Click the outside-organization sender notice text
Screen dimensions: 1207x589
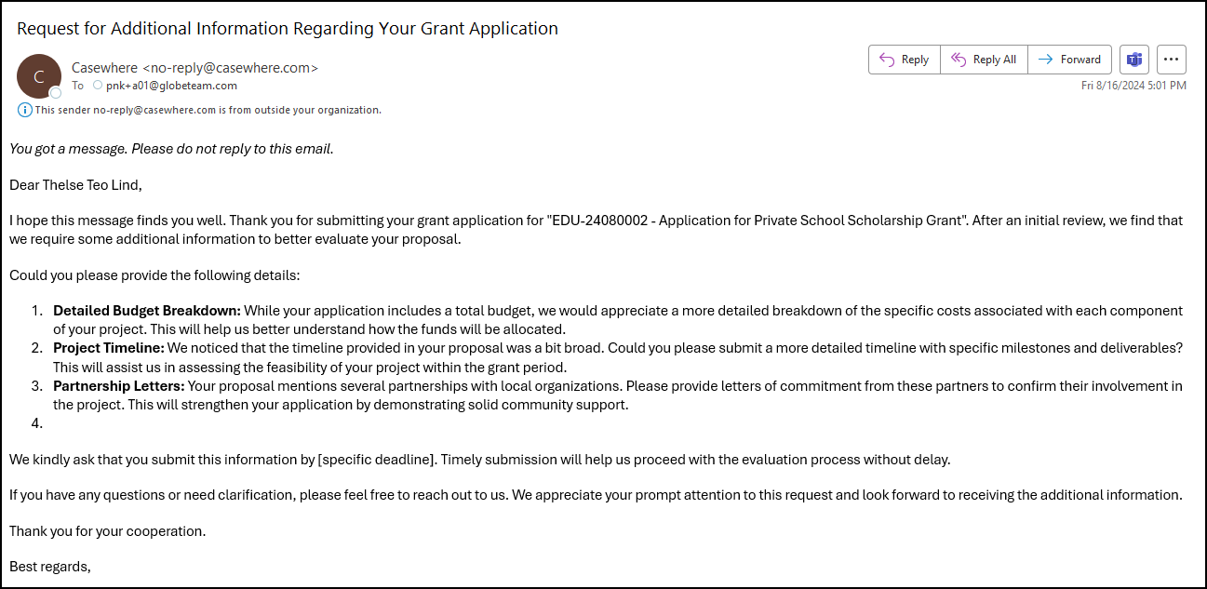pyautogui.click(x=208, y=110)
